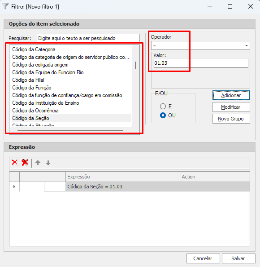Move expression up with arrow icon
The image size is (260, 267).
pyautogui.click(x=38, y=163)
